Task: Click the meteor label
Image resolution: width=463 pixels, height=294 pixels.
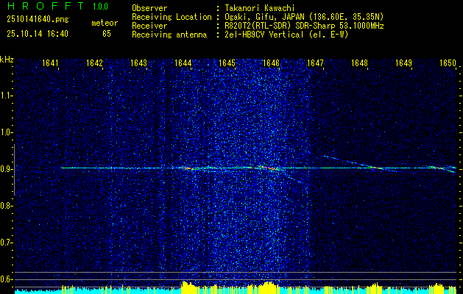Action: pos(105,23)
